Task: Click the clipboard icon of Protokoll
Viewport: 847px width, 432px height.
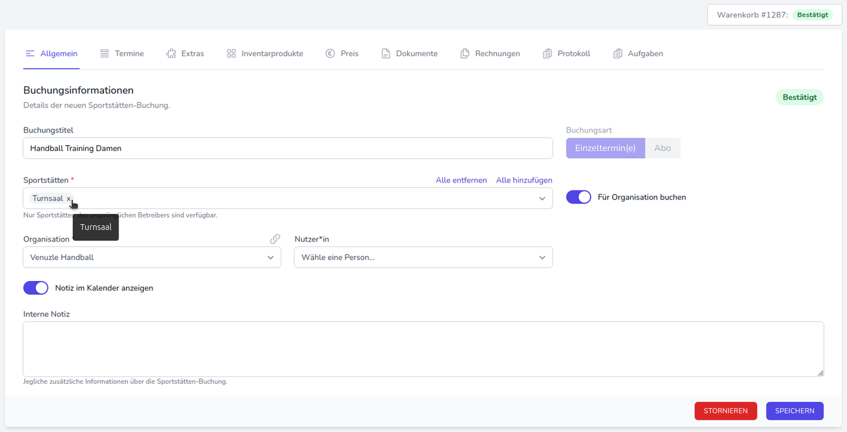Action: 547,54
